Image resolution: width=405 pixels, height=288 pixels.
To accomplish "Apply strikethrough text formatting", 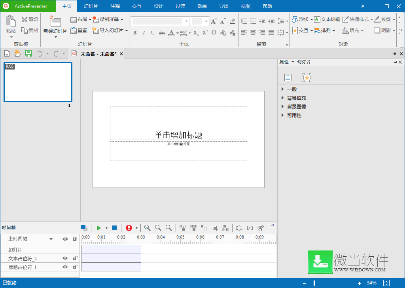I will pos(162,33).
